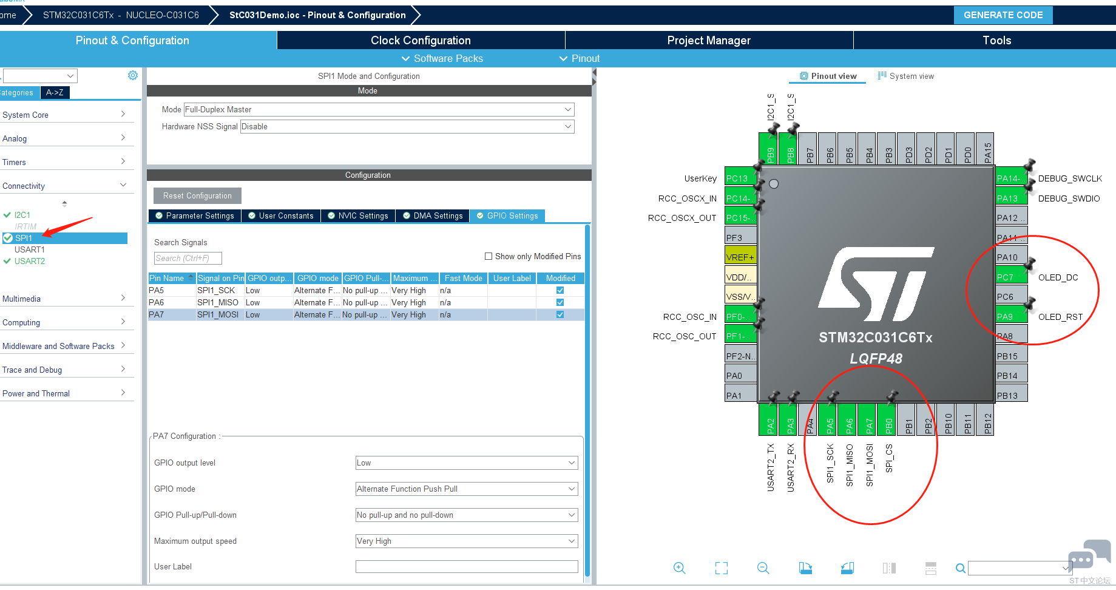Viewport: 1116px width, 590px height.
Task: Open the peripheral search combo box
Action: (x=40, y=76)
